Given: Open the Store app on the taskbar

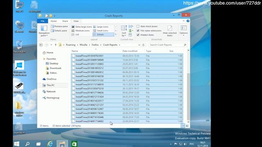Looking at the screenshot, I should (x=74, y=144).
